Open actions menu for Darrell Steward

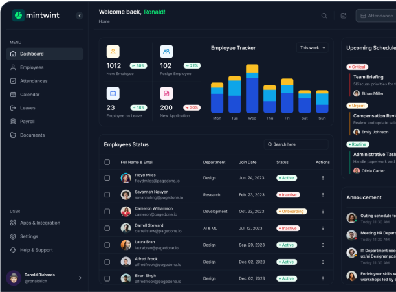click(x=323, y=229)
